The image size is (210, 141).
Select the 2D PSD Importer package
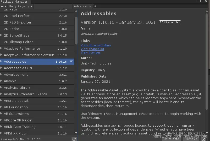pos(37,22)
